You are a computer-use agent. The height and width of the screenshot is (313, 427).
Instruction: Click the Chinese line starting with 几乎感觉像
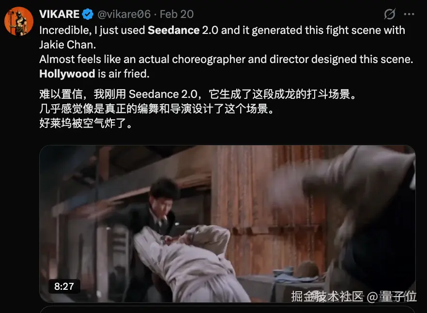(156, 109)
